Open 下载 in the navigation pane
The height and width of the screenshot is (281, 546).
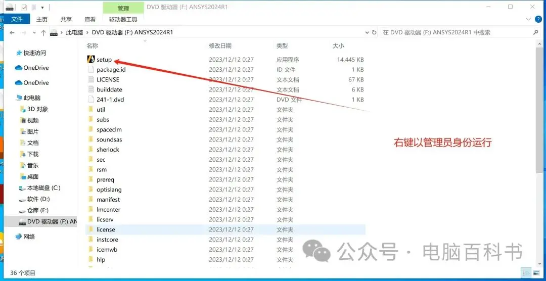33,154
